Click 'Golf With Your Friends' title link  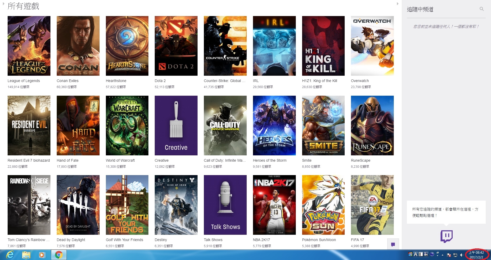tap(125, 240)
